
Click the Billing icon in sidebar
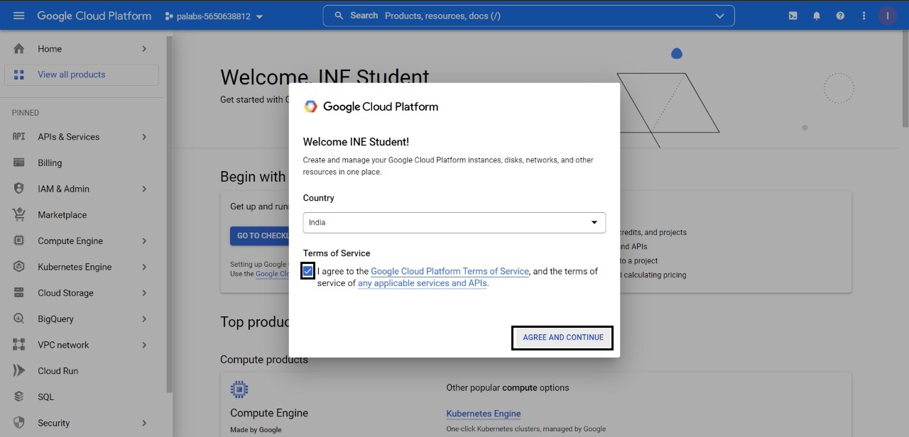click(19, 162)
